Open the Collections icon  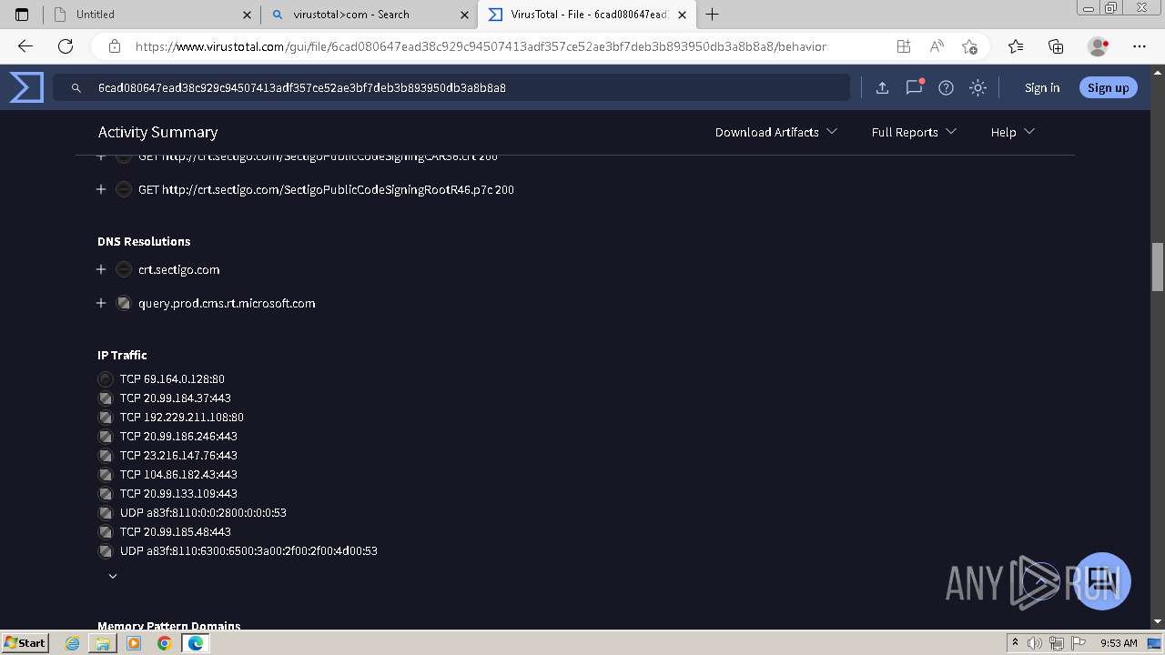pyautogui.click(x=1056, y=46)
